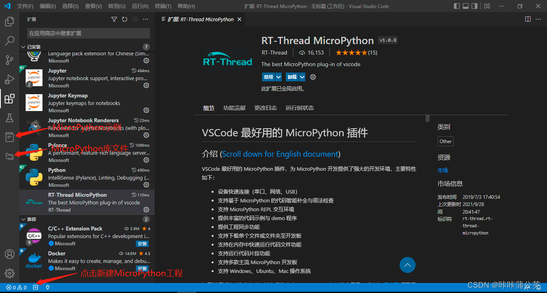Click the gear next to the Uninstall button
This screenshot has height=293, width=547.
(x=313, y=77)
